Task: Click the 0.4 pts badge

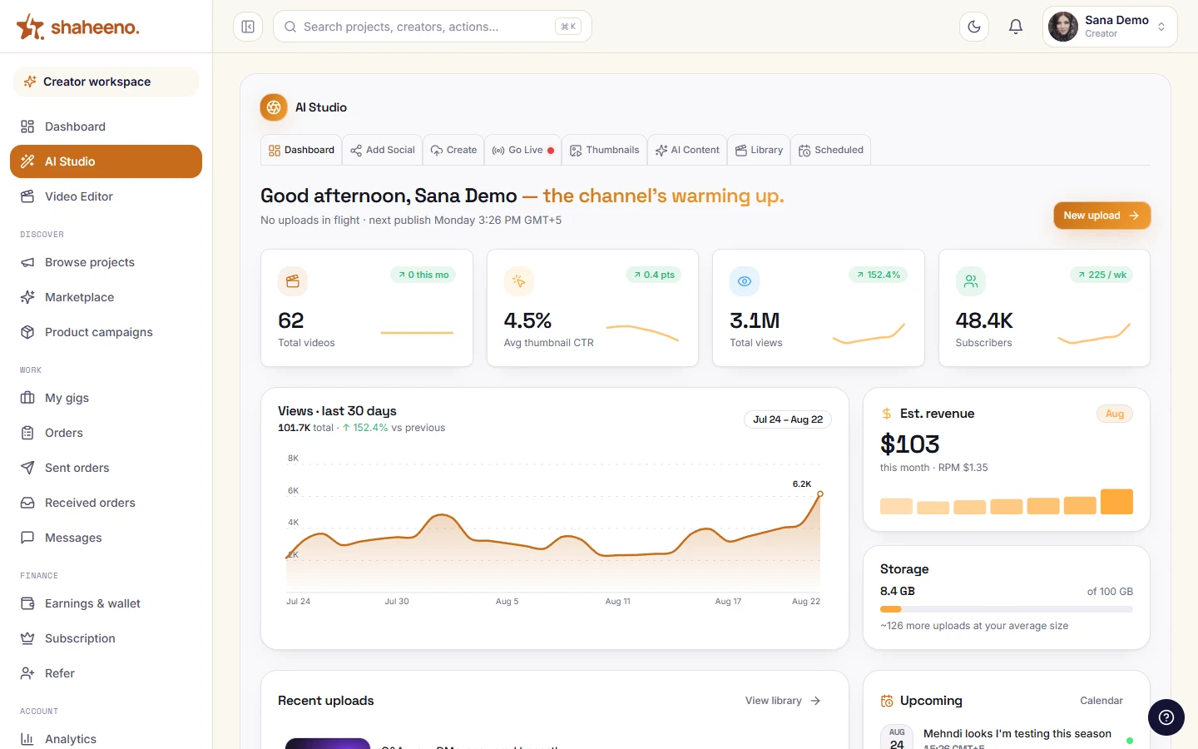Action: pos(654,275)
